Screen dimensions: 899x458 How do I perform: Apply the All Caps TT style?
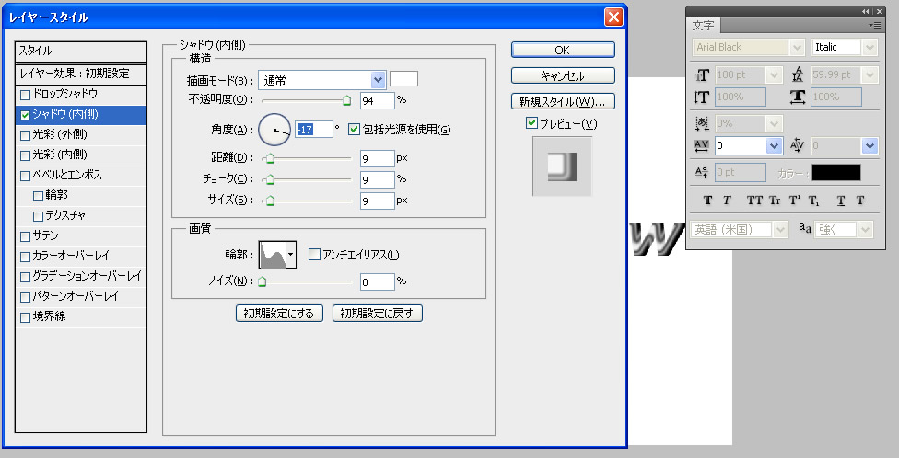tap(754, 200)
